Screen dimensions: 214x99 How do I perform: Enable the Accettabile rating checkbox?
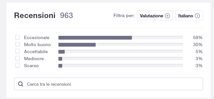tap(17, 51)
